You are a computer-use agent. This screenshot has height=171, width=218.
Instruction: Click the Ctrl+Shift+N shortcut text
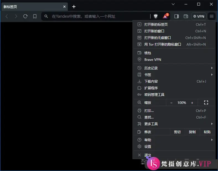[x=196, y=38]
